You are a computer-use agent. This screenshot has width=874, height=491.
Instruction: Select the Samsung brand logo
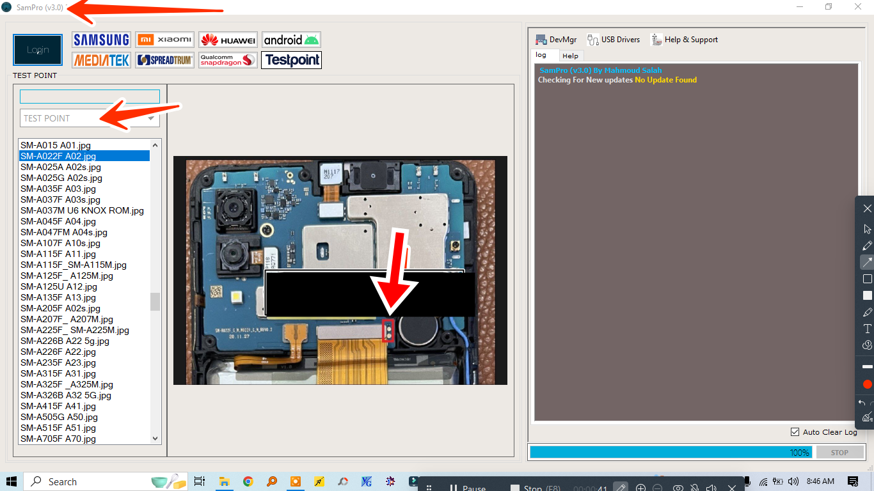101,40
